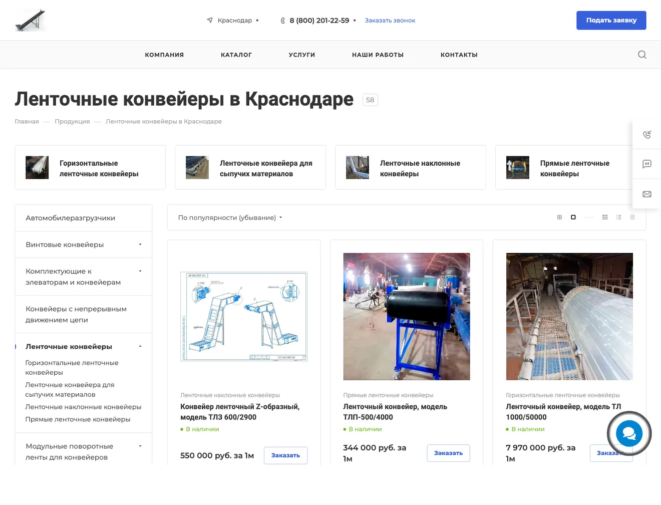The width and height of the screenshot is (661, 505).
Task: Click the Заказать звонок link
Action: [x=390, y=21]
